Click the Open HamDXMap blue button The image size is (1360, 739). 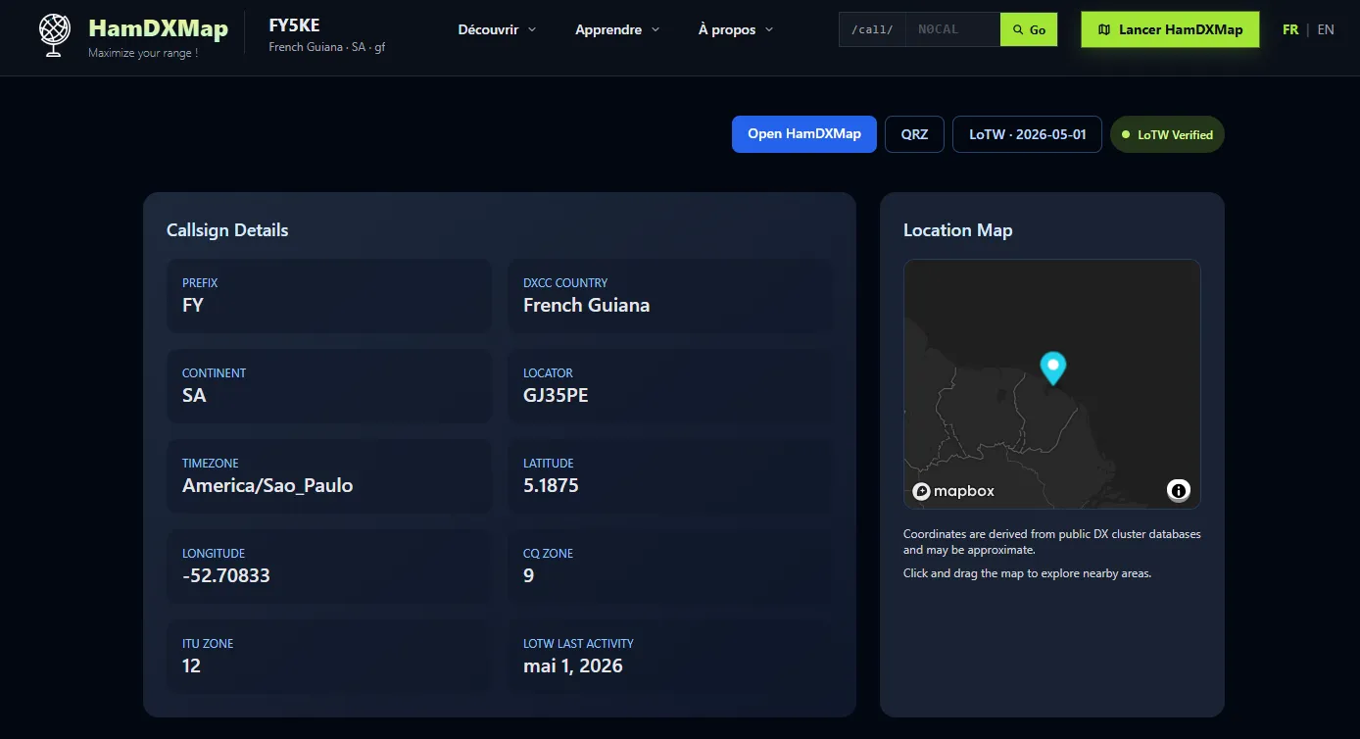click(804, 134)
